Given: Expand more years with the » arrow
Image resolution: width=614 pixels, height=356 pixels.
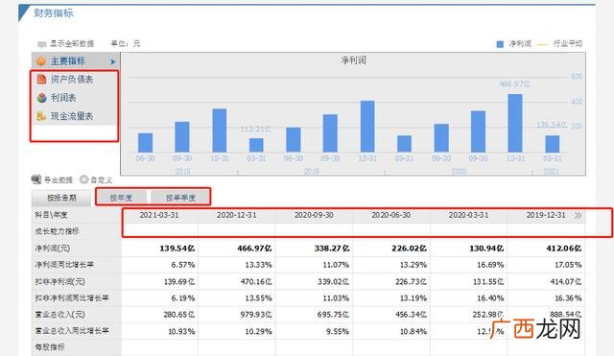Looking at the screenshot, I should 578,215.
